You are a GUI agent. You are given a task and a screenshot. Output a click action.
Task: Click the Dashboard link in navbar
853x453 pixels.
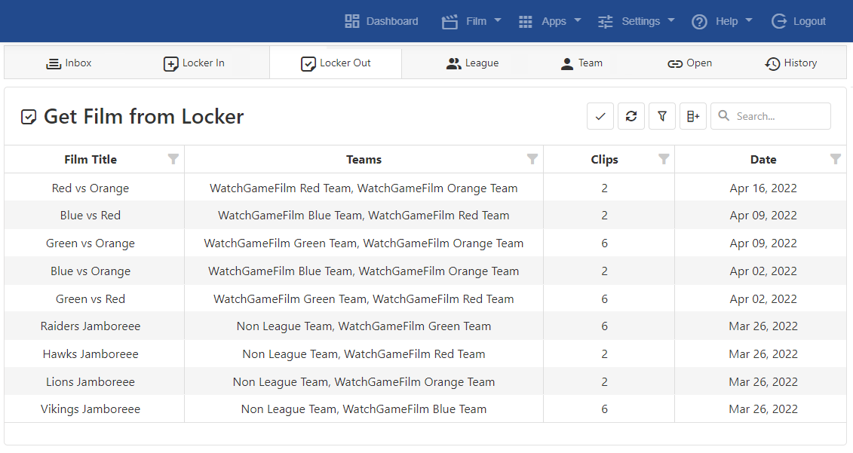point(382,21)
